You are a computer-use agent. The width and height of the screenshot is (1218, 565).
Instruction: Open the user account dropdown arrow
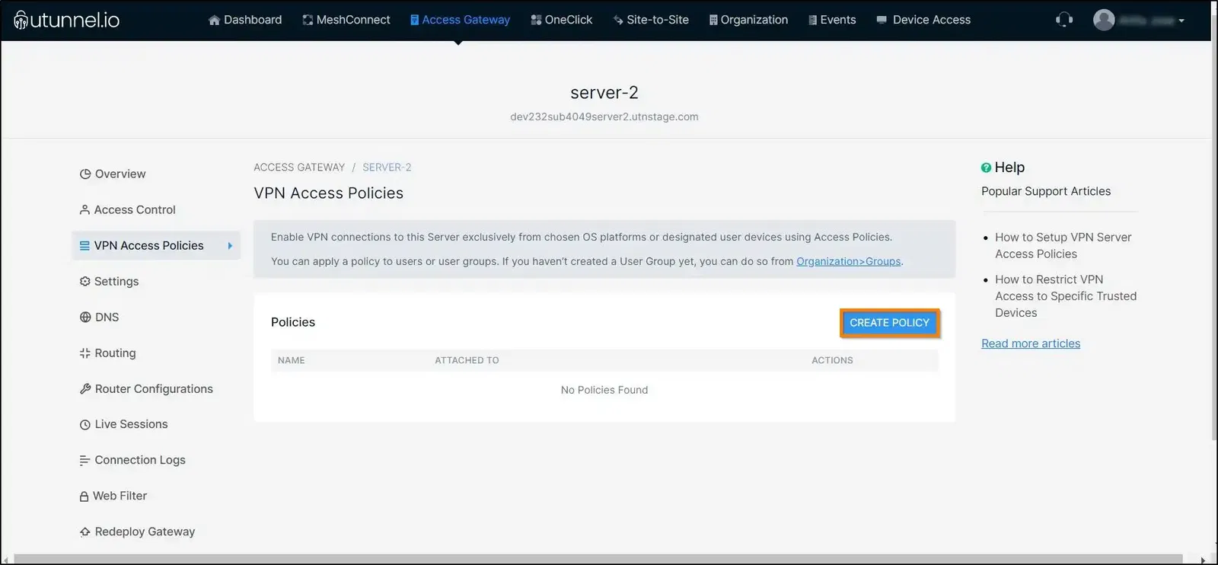pyautogui.click(x=1181, y=21)
